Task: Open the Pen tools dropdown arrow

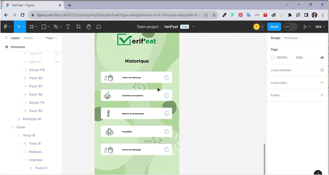Action: [61, 27]
